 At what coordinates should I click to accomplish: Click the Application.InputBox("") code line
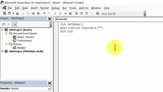[81, 28]
